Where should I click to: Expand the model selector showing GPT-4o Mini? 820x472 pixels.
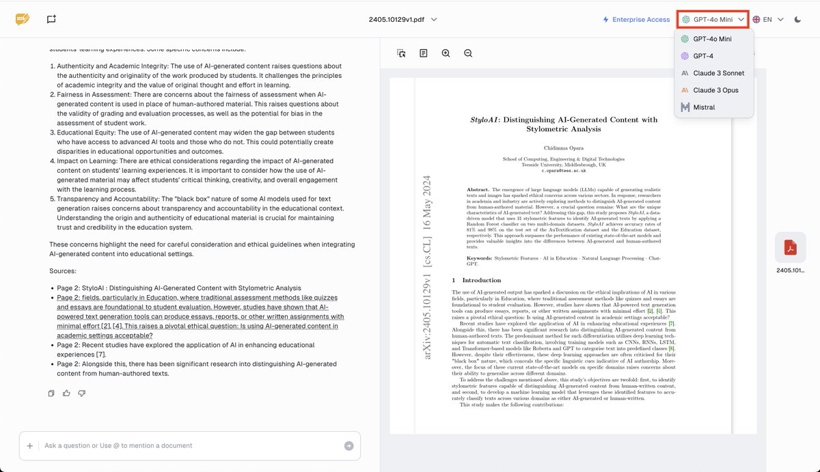tap(711, 19)
